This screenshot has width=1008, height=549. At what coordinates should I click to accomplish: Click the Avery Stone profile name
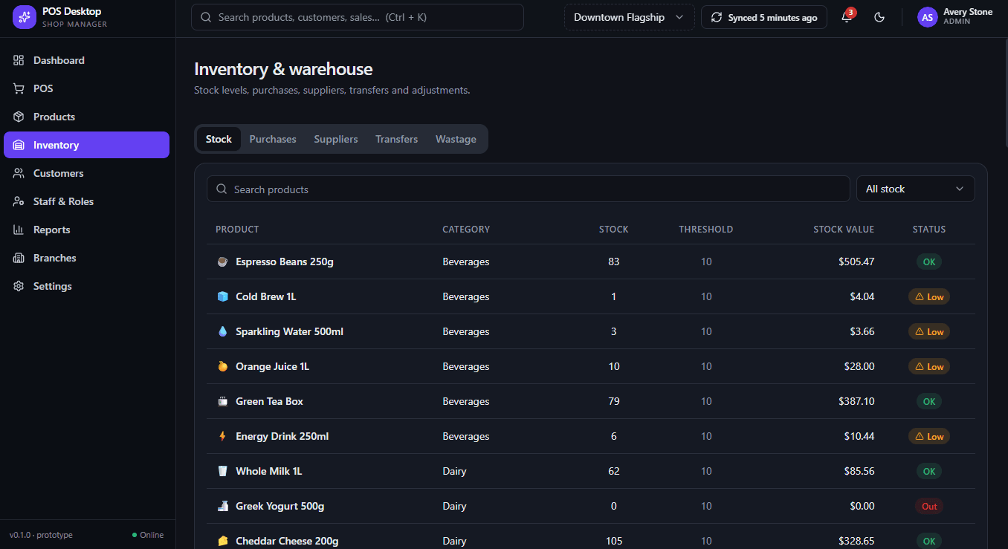tap(967, 12)
